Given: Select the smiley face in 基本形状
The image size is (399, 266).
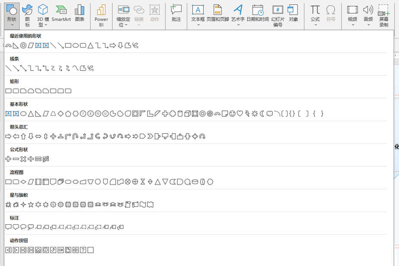Looking at the screenshot, I should (232, 114).
